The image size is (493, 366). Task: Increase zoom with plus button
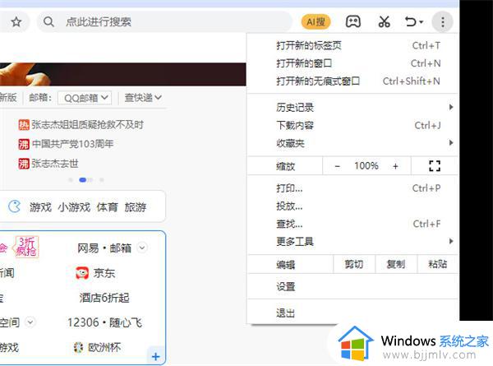click(395, 166)
